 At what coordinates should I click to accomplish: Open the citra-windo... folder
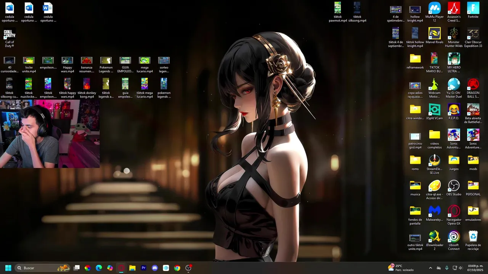415,112
